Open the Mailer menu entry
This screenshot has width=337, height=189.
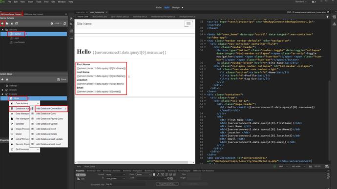point(20,134)
